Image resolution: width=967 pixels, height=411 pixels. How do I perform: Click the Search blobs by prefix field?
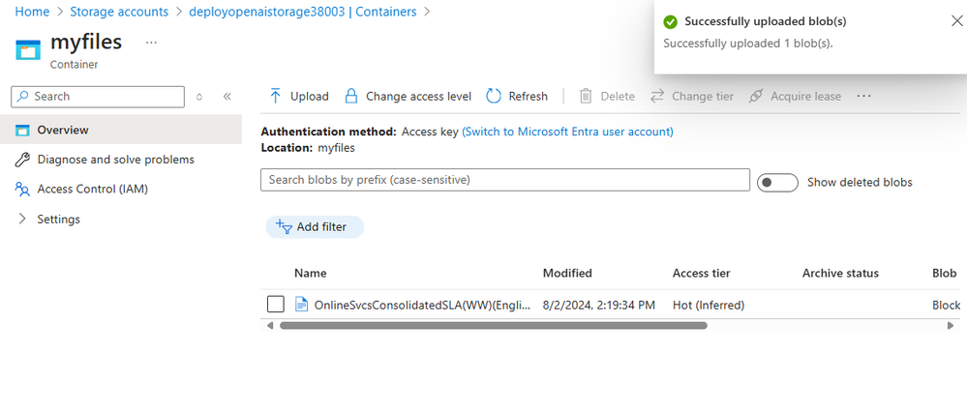(505, 180)
